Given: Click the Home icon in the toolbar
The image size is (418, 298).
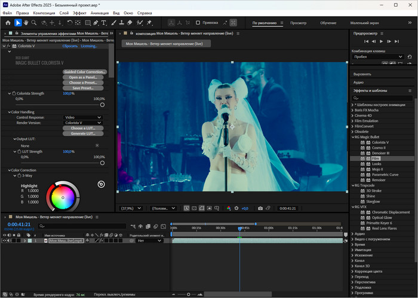Looking at the screenshot, I should tap(8, 23).
